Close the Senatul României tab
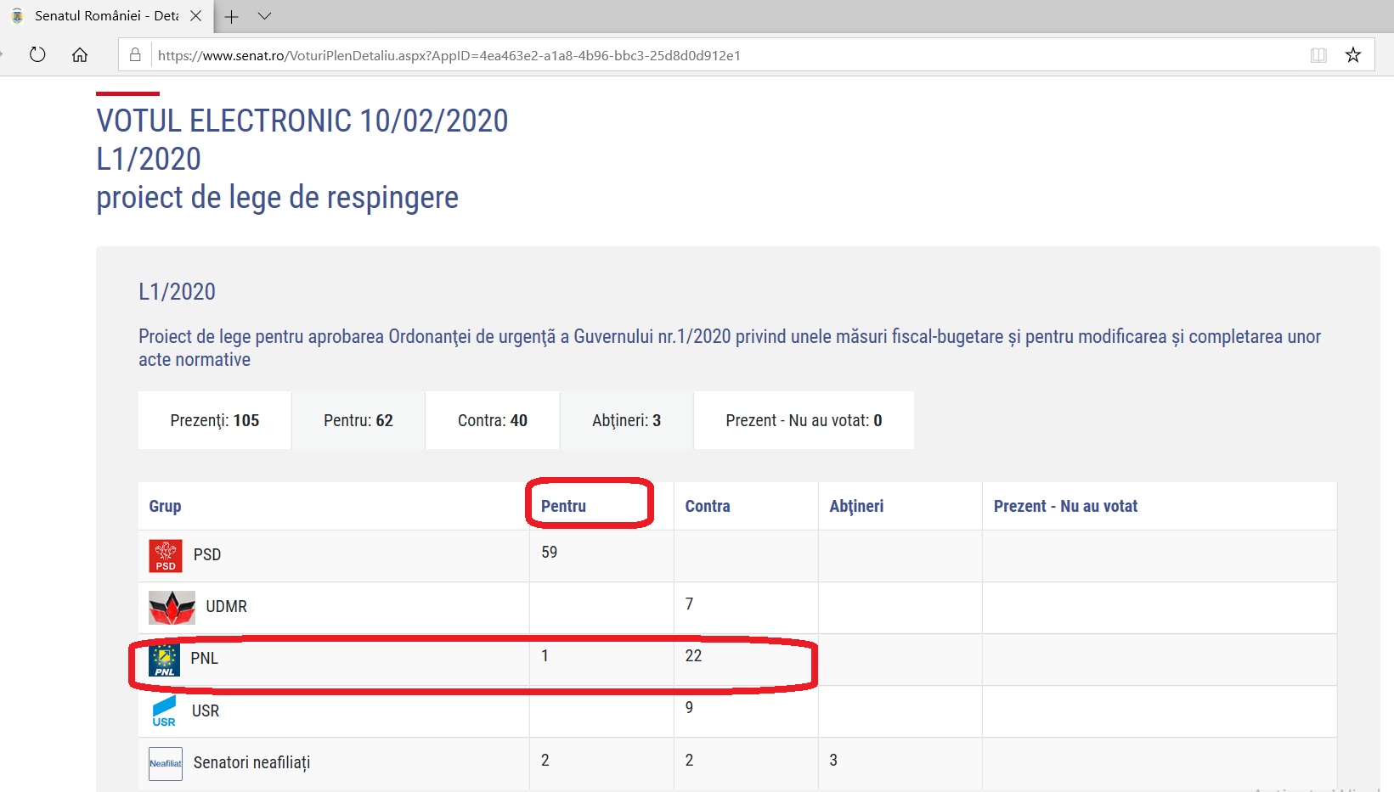 pos(195,16)
